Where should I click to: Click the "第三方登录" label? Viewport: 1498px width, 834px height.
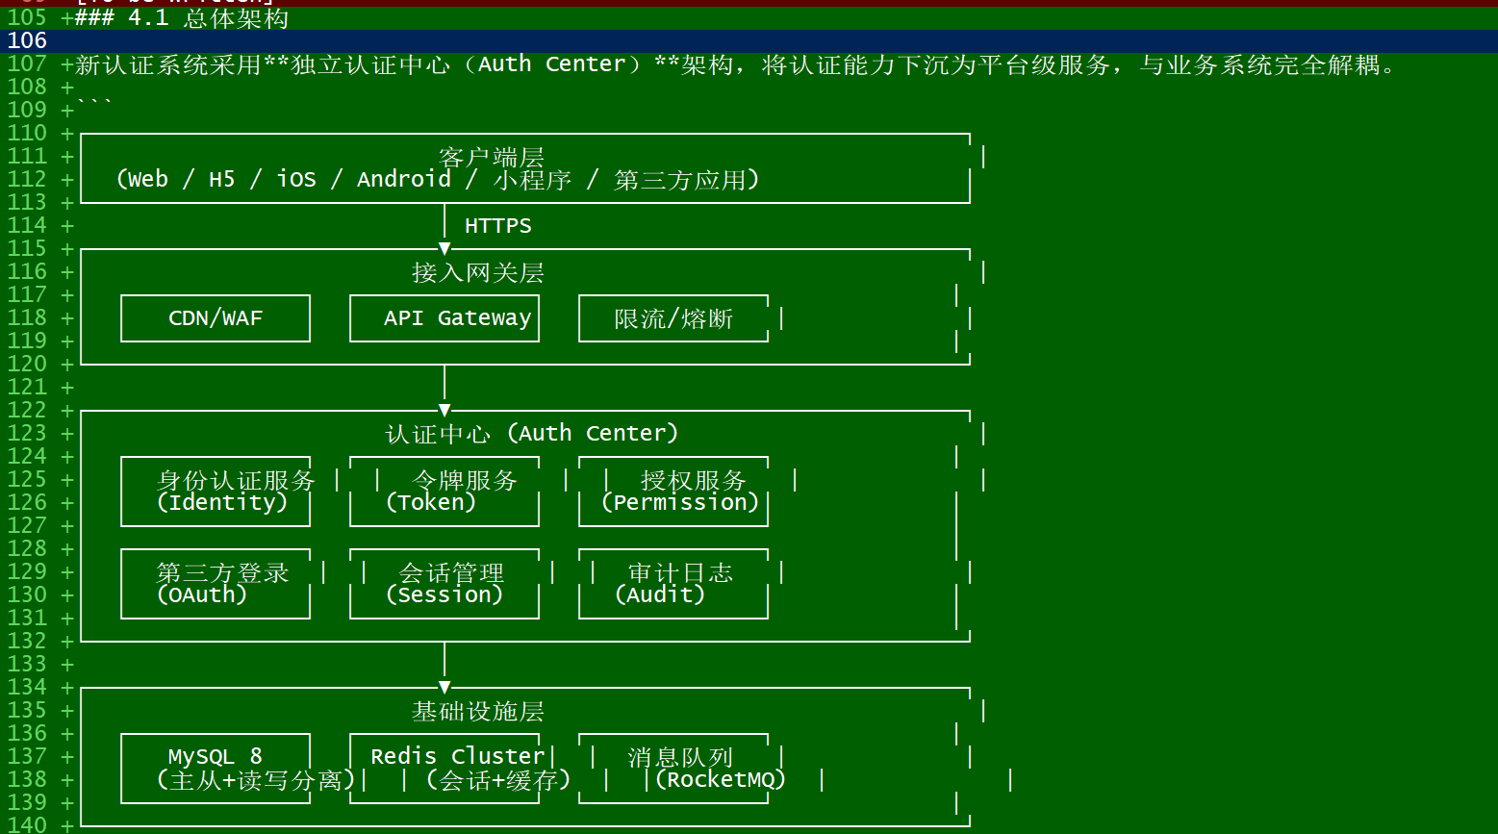222,572
